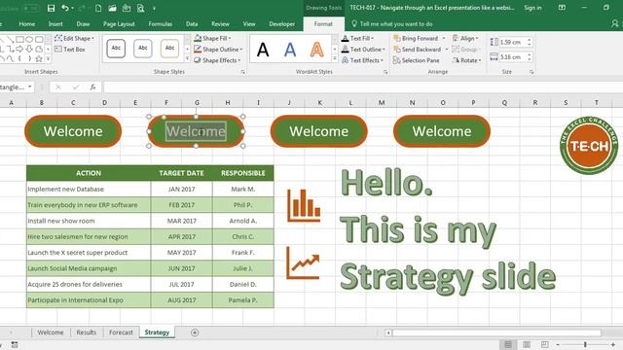Open the Name Box dropdown arrow
The width and height of the screenshot is (623, 350).
(x=30, y=87)
